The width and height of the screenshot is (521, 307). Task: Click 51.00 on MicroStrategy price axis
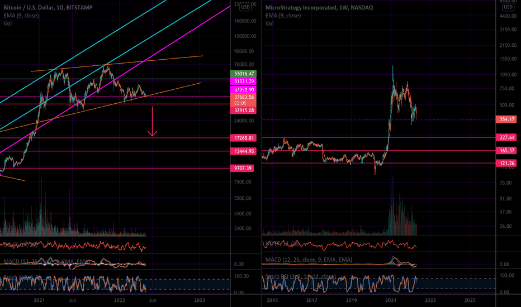(x=505, y=199)
